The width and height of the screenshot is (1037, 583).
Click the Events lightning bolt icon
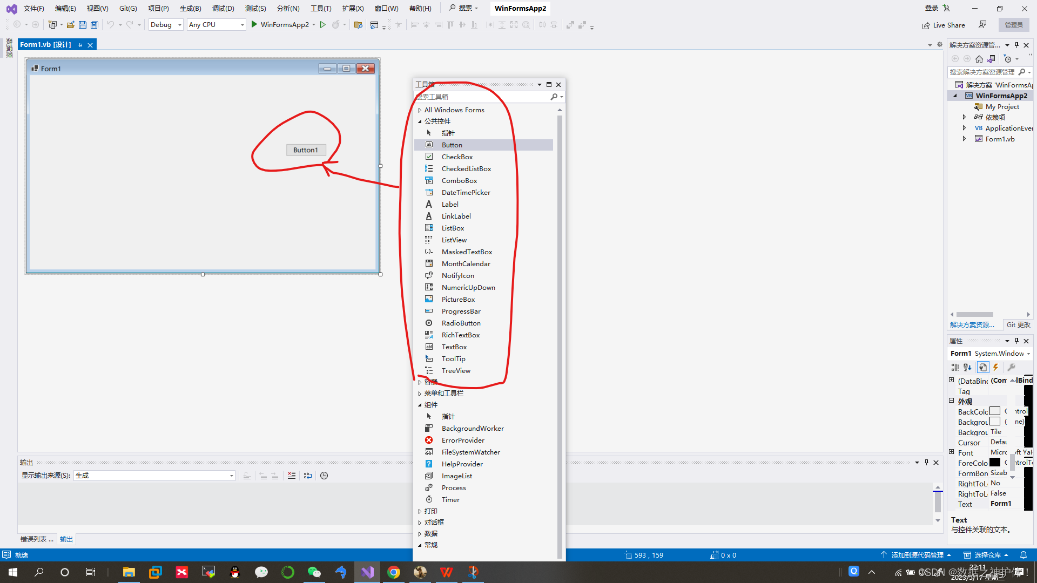tap(996, 367)
